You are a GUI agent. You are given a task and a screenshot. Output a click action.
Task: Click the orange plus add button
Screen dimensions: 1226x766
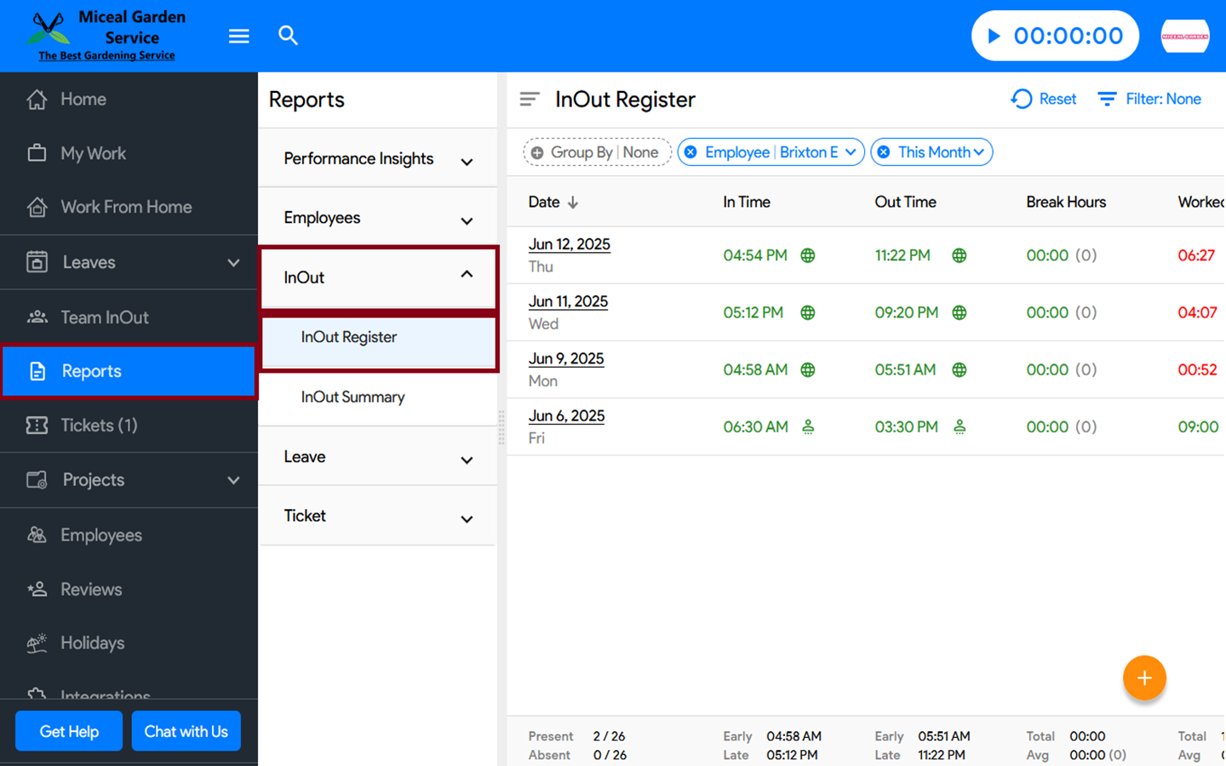(1143, 678)
